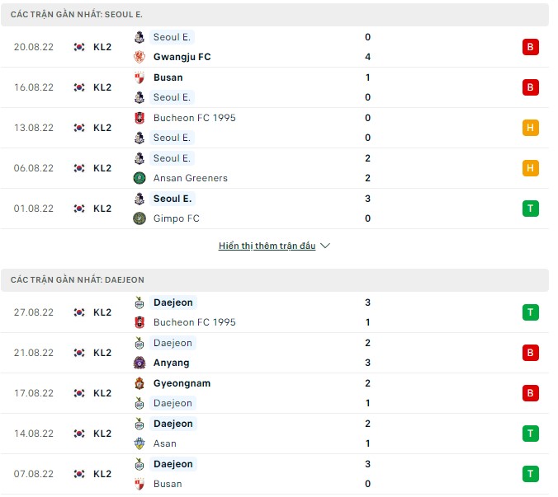Click the Bucheon FC 1995 crest in the 13.08.22 match
Viewport: 558px width, 497px height.
(x=139, y=118)
